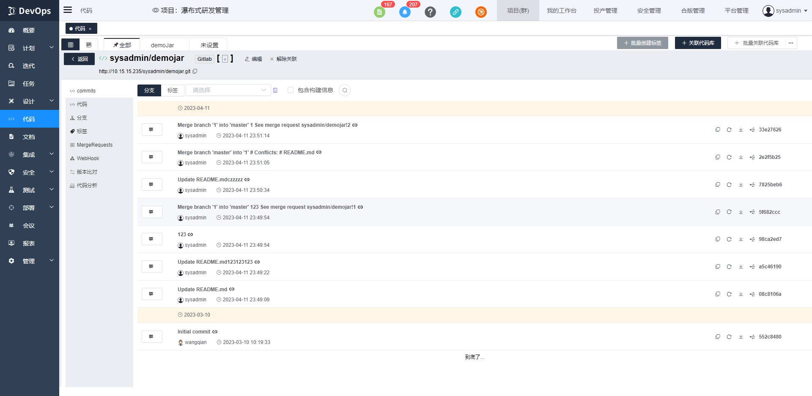Open MergeRequests in the side list
Viewport: 812px width, 396px height.
coord(94,145)
